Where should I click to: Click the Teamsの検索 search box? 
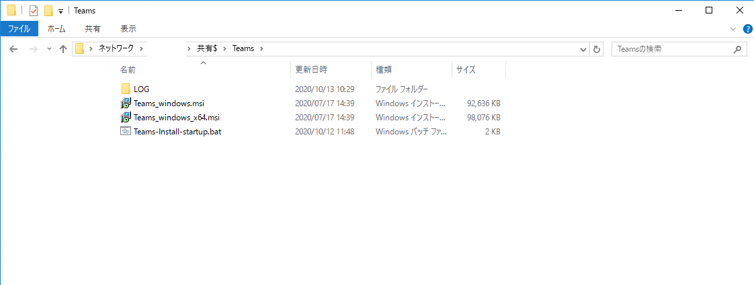679,49
